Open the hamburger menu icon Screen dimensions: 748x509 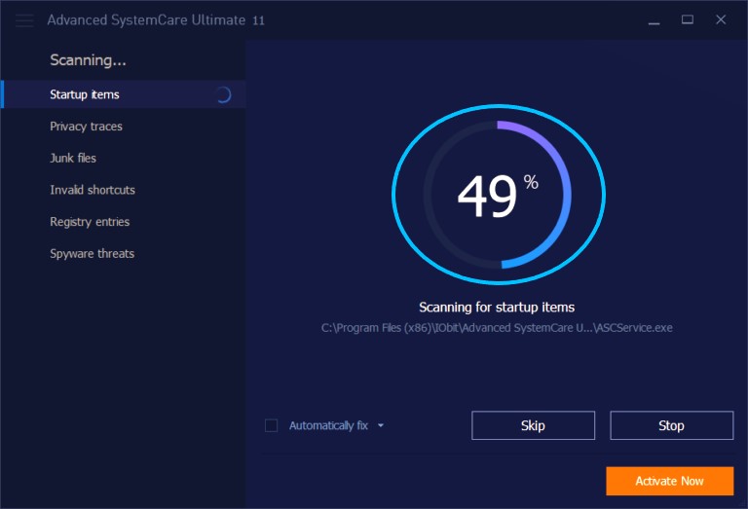point(24,20)
